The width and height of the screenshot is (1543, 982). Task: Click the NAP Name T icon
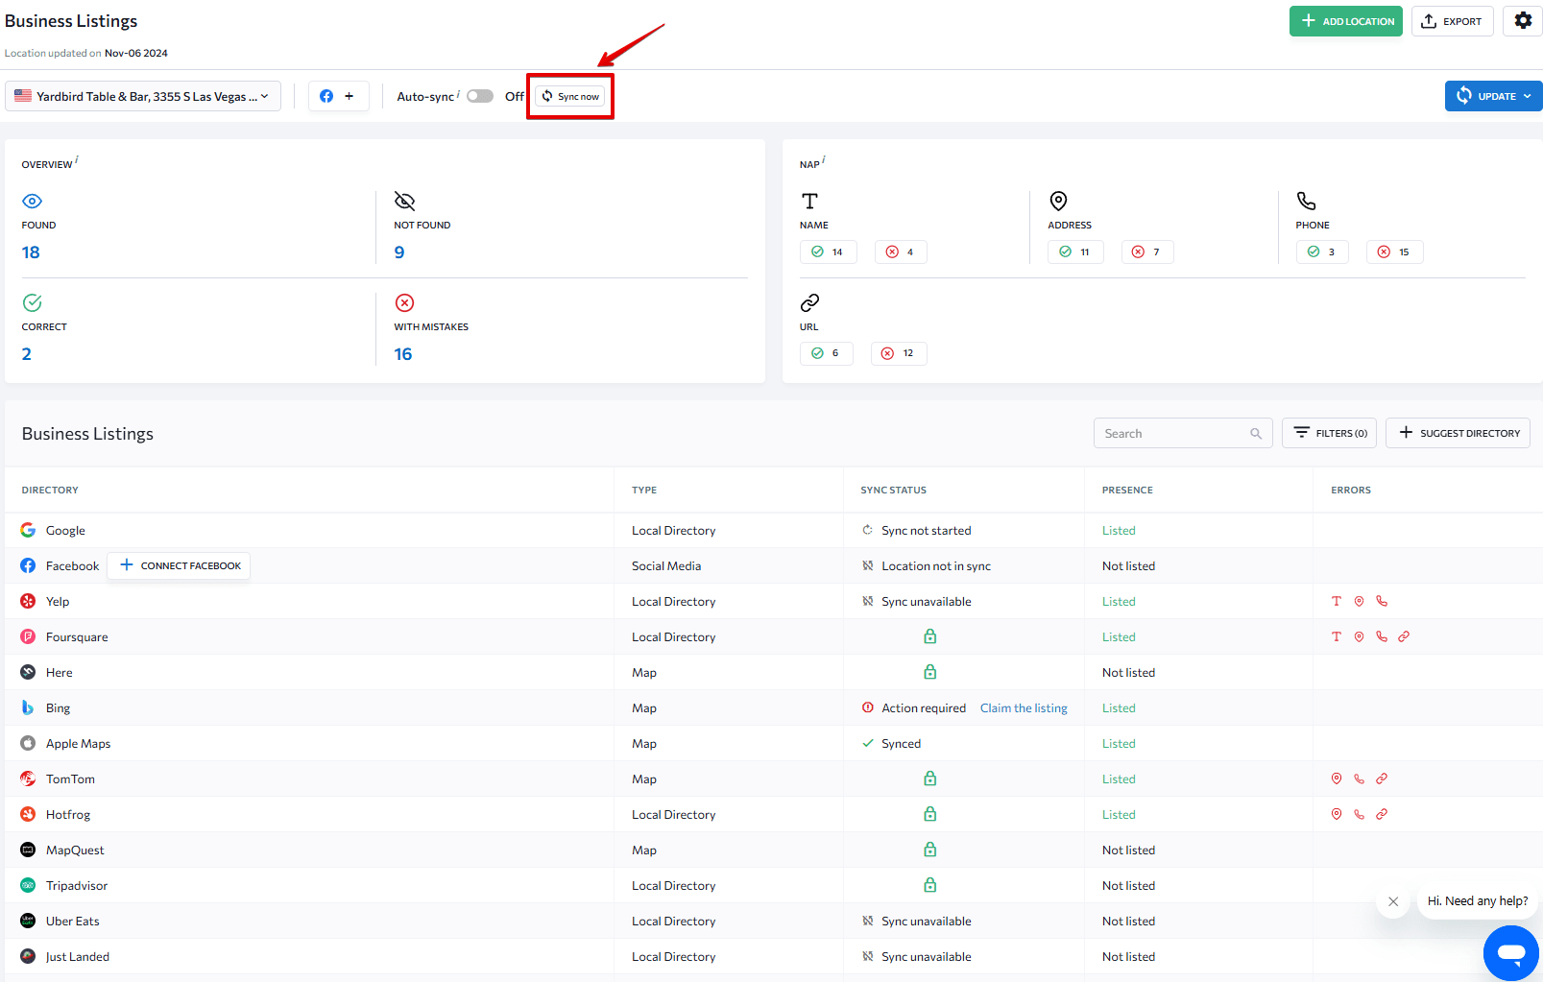(x=809, y=201)
